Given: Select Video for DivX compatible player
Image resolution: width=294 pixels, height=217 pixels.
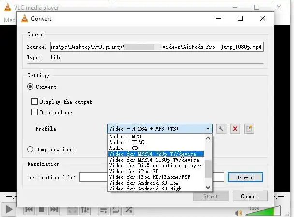Looking at the screenshot, I should point(157,165).
